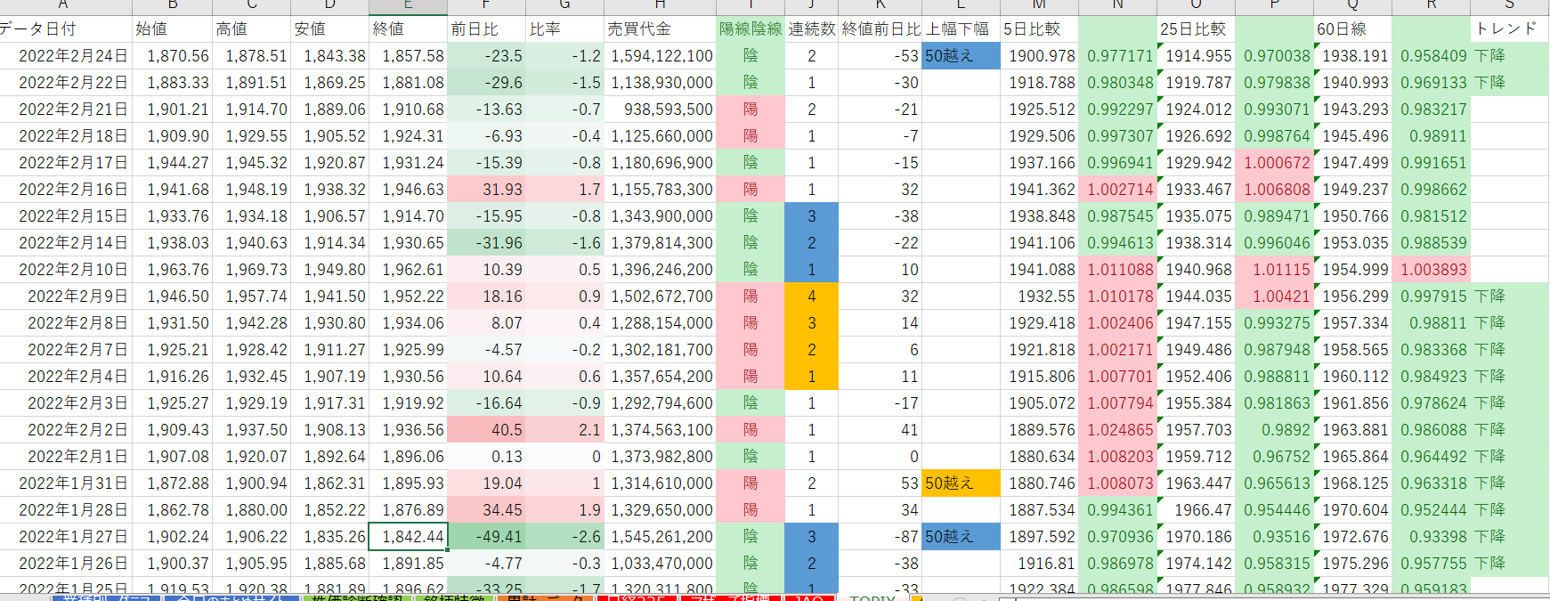The width and height of the screenshot is (1550, 601).
Task: Switch to the TOPIX sheet tab
Action: point(872,597)
